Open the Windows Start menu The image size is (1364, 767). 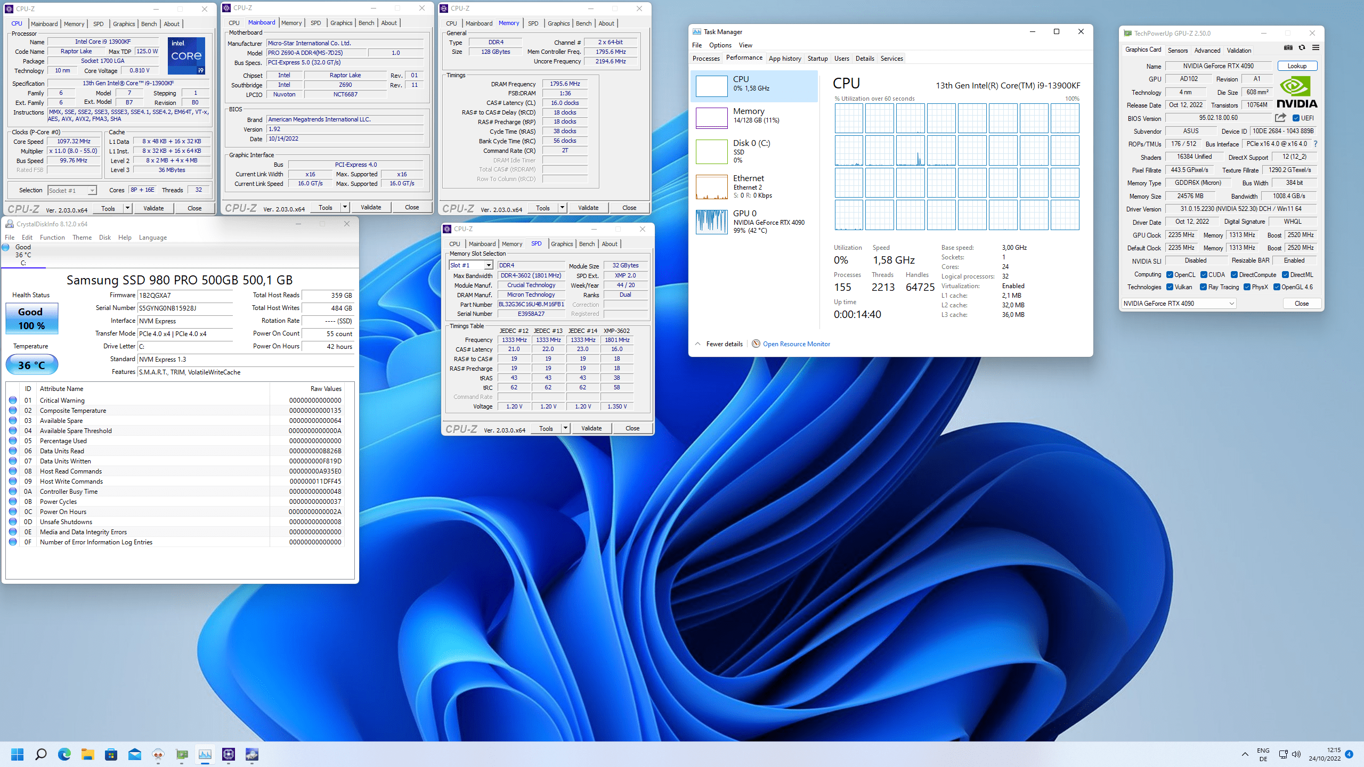pos(18,754)
